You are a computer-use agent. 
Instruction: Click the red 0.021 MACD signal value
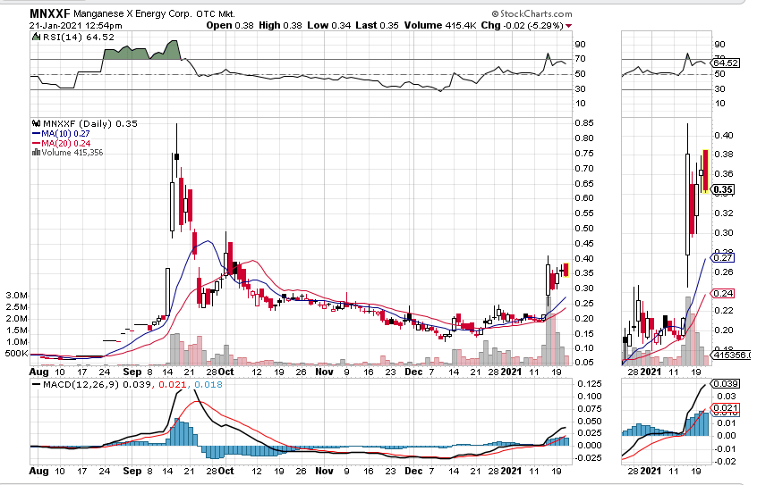173,385
